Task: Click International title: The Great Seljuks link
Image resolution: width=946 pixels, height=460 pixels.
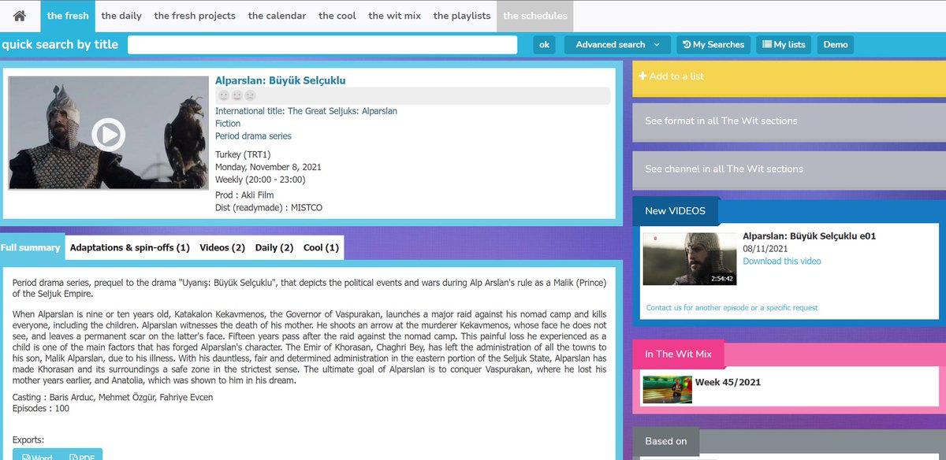Action: pos(306,111)
